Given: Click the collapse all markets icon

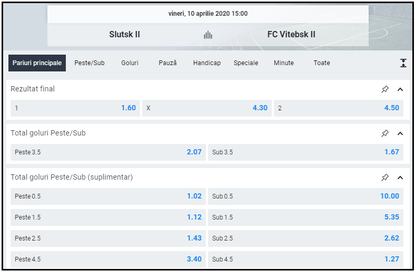Looking at the screenshot, I should click(x=403, y=63).
